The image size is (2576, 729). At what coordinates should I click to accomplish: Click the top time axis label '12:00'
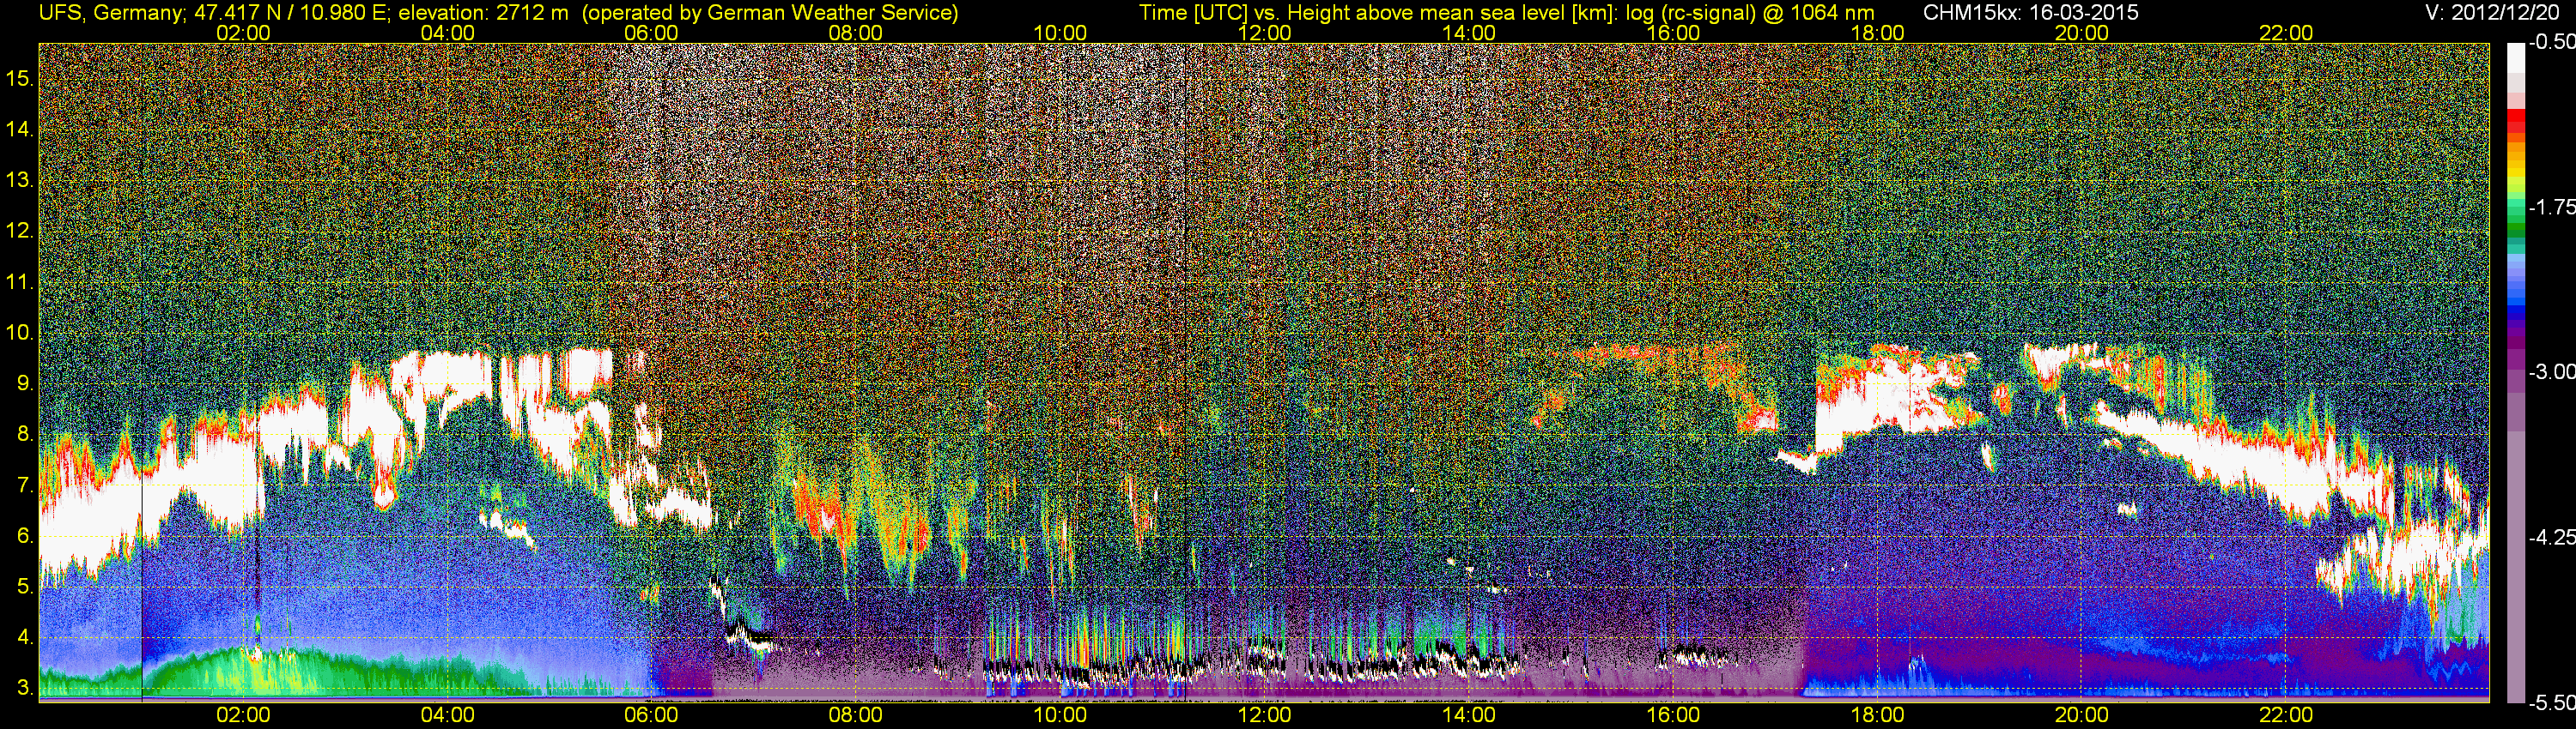coord(1264,33)
